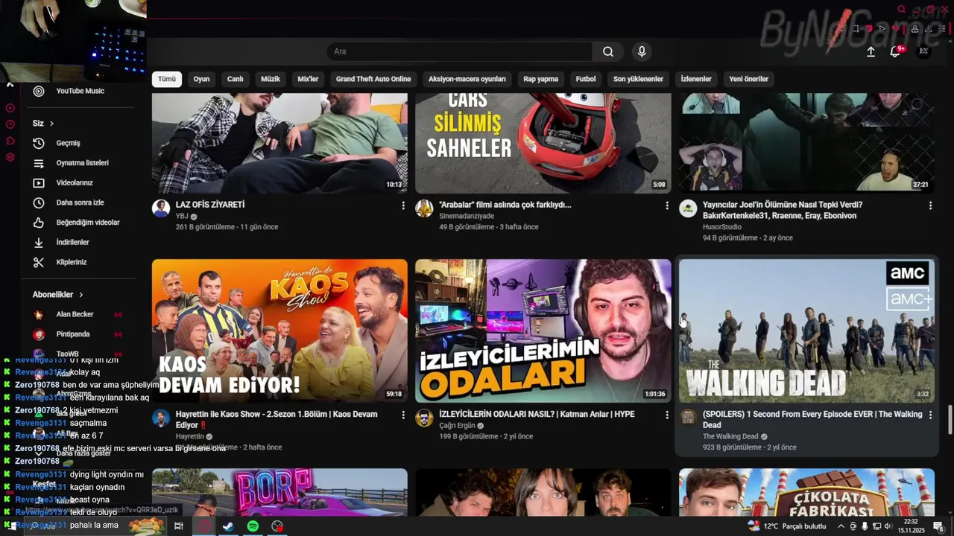Viewport: 954px width, 536px height.
Task: Play the KAOS DEVAM EDİYOR thumbnail
Action: (x=279, y=331)
